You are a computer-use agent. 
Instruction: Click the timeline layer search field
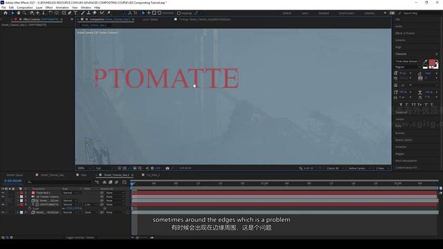[59, 182]
